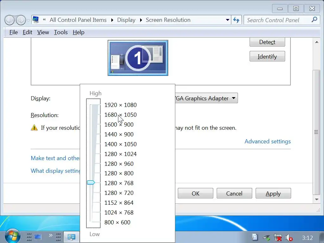The image size is (324, 243).
Task: Open the Tools menu
Action: 61,32
